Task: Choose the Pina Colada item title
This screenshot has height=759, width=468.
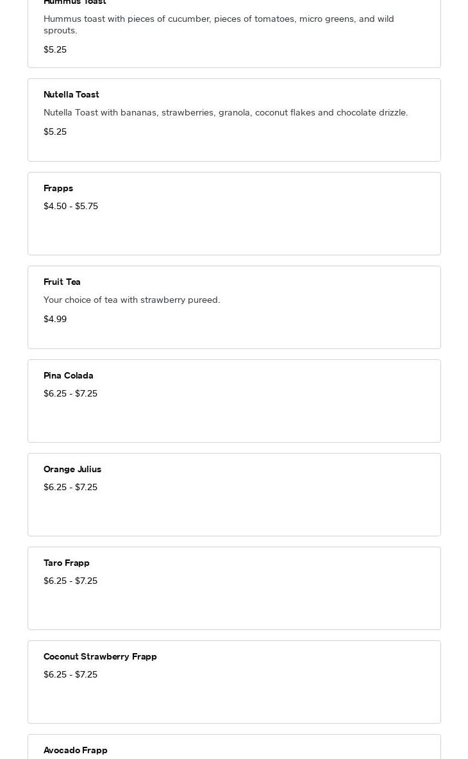Action: pyautogui.click(x=69, y=375)
